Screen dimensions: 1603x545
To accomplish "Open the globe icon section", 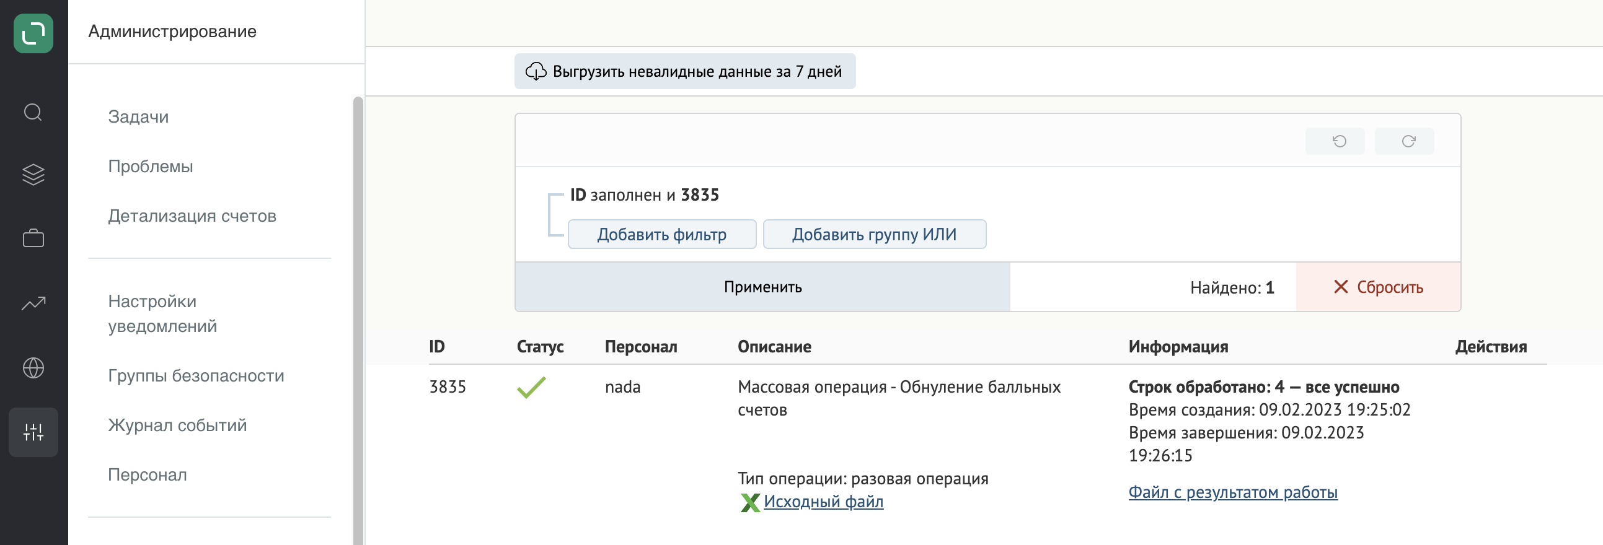I will tap(33, 368).
